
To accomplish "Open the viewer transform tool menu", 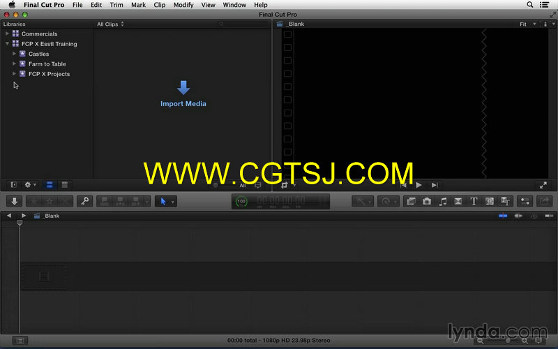I will (287, 185).
